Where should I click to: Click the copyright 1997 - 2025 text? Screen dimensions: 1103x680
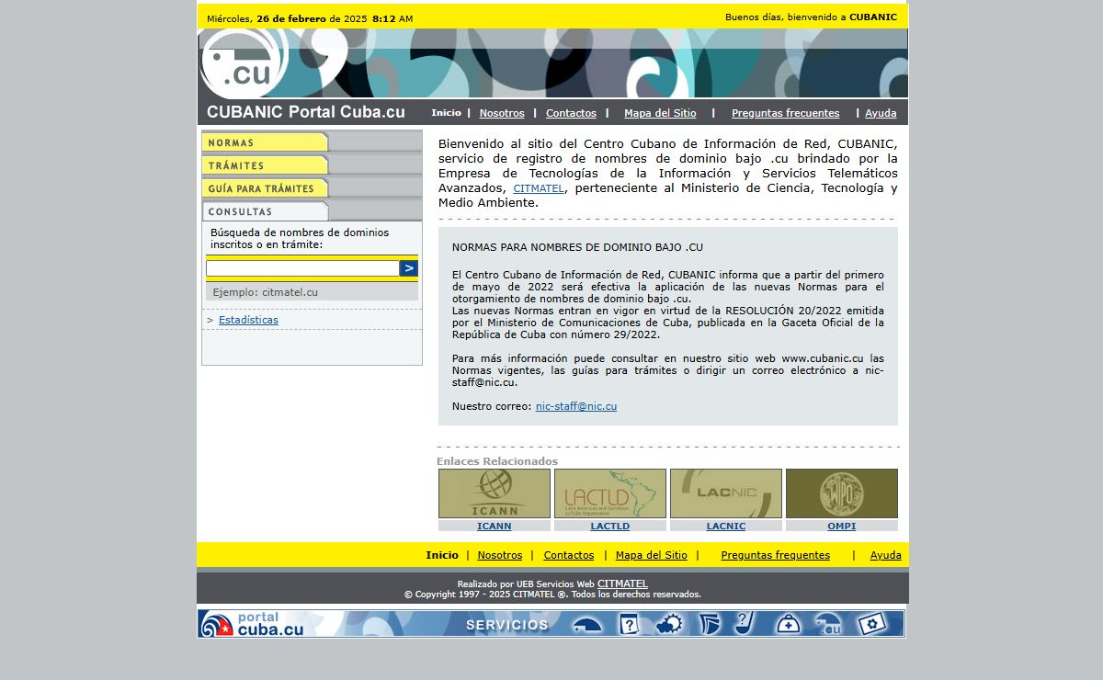tap(552, 595)
